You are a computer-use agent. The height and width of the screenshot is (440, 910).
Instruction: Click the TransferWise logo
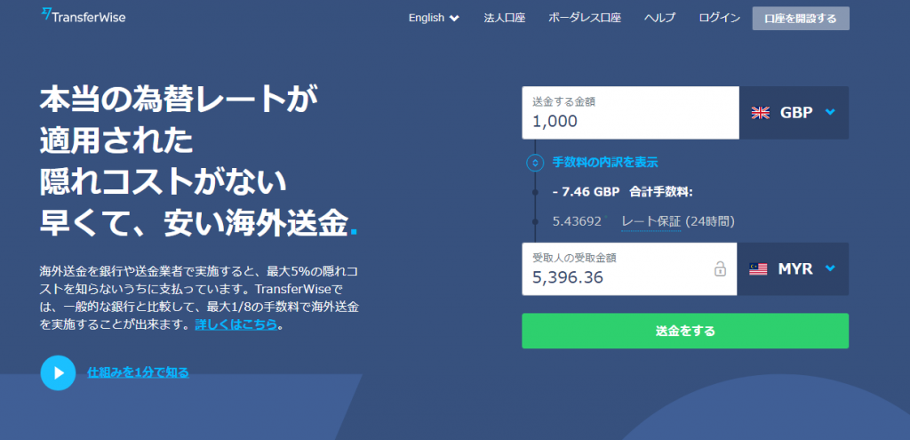pos(84,16)
